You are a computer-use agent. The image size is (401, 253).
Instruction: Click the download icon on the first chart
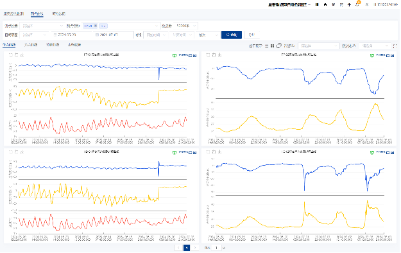(x=22, y=55)
